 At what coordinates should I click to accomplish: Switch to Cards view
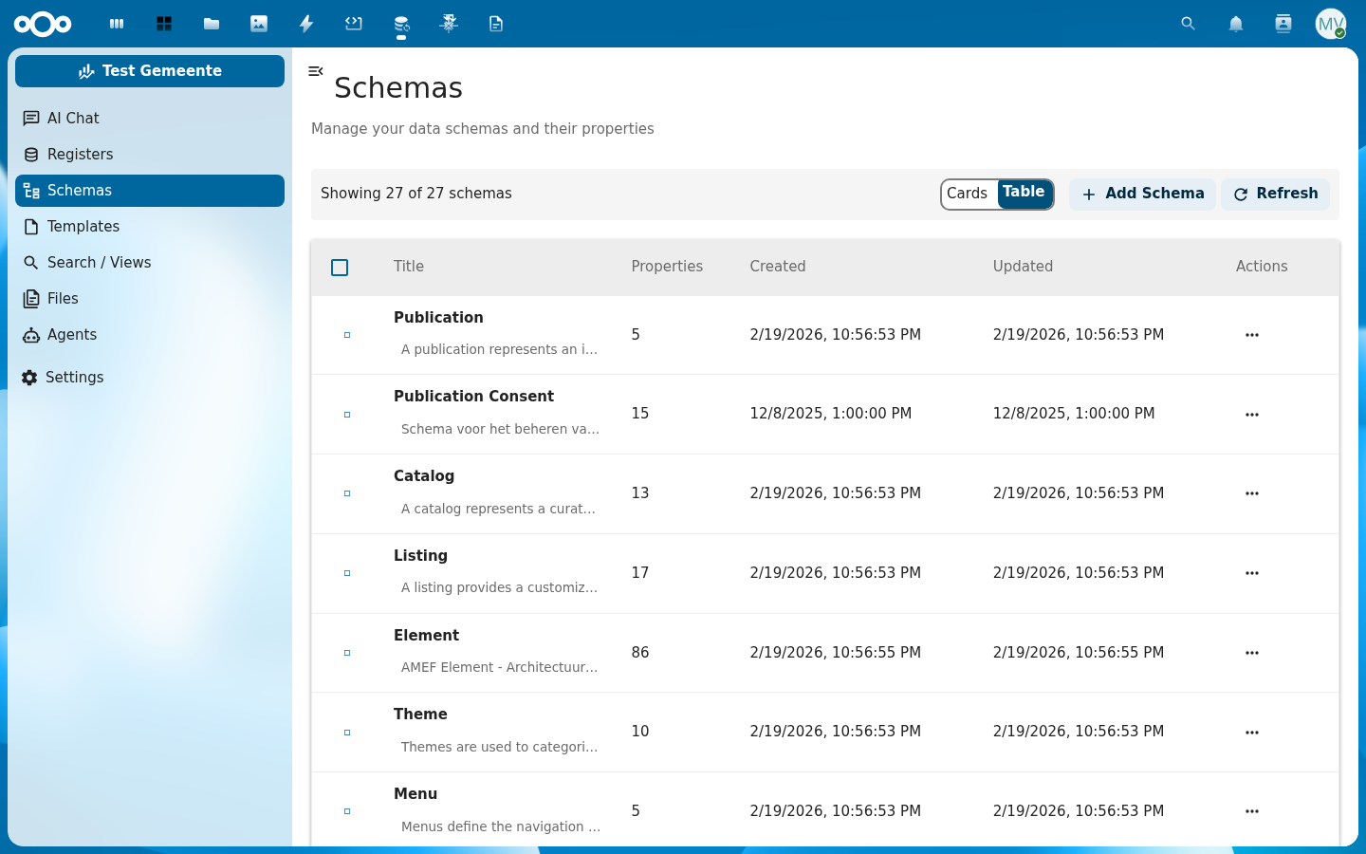[x=967, y=194]
